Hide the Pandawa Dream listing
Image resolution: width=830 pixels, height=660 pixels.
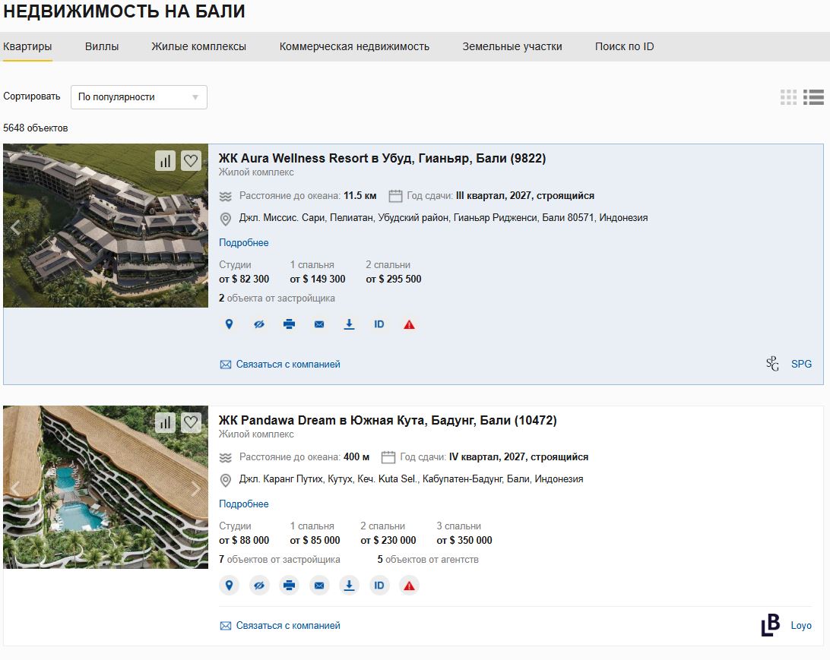[259, 586]
